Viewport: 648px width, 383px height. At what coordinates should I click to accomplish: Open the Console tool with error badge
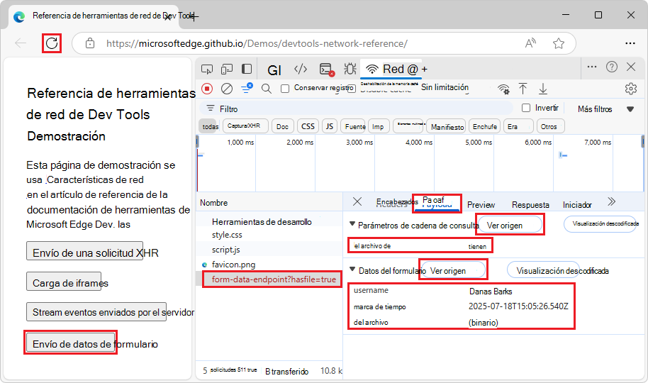[x=327, y=69]
